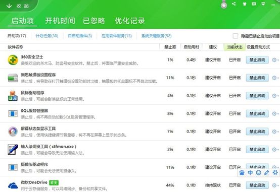Viewport: 280px width, 192px height.
Task: Select the 启动项(17) sub-tab
Action: click(17, 36)
